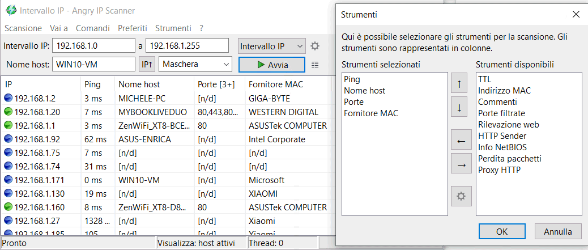Viewport: 588px width, 250px height.
Task: Click Visualizza: host attivi in status bar
Action: click(196, 243)
